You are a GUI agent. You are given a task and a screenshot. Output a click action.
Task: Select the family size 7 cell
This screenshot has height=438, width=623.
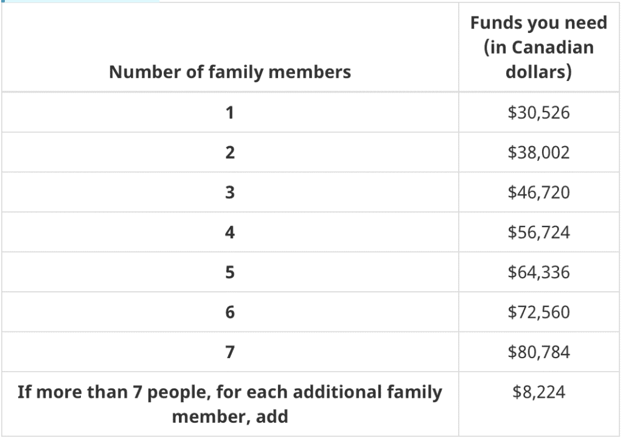click(230, 352)
